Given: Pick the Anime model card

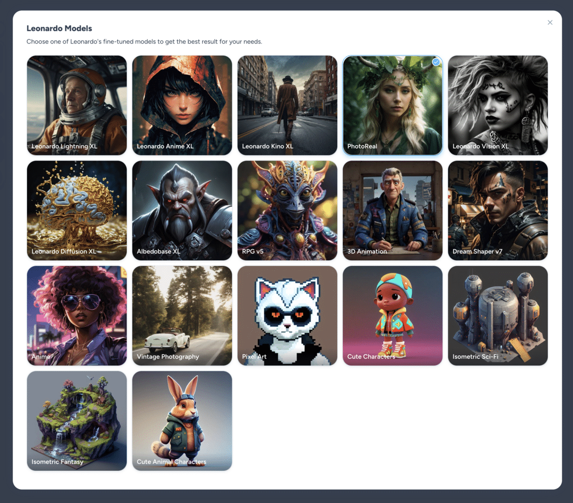Looking at the screenshot, I should (x=77, y=316).
